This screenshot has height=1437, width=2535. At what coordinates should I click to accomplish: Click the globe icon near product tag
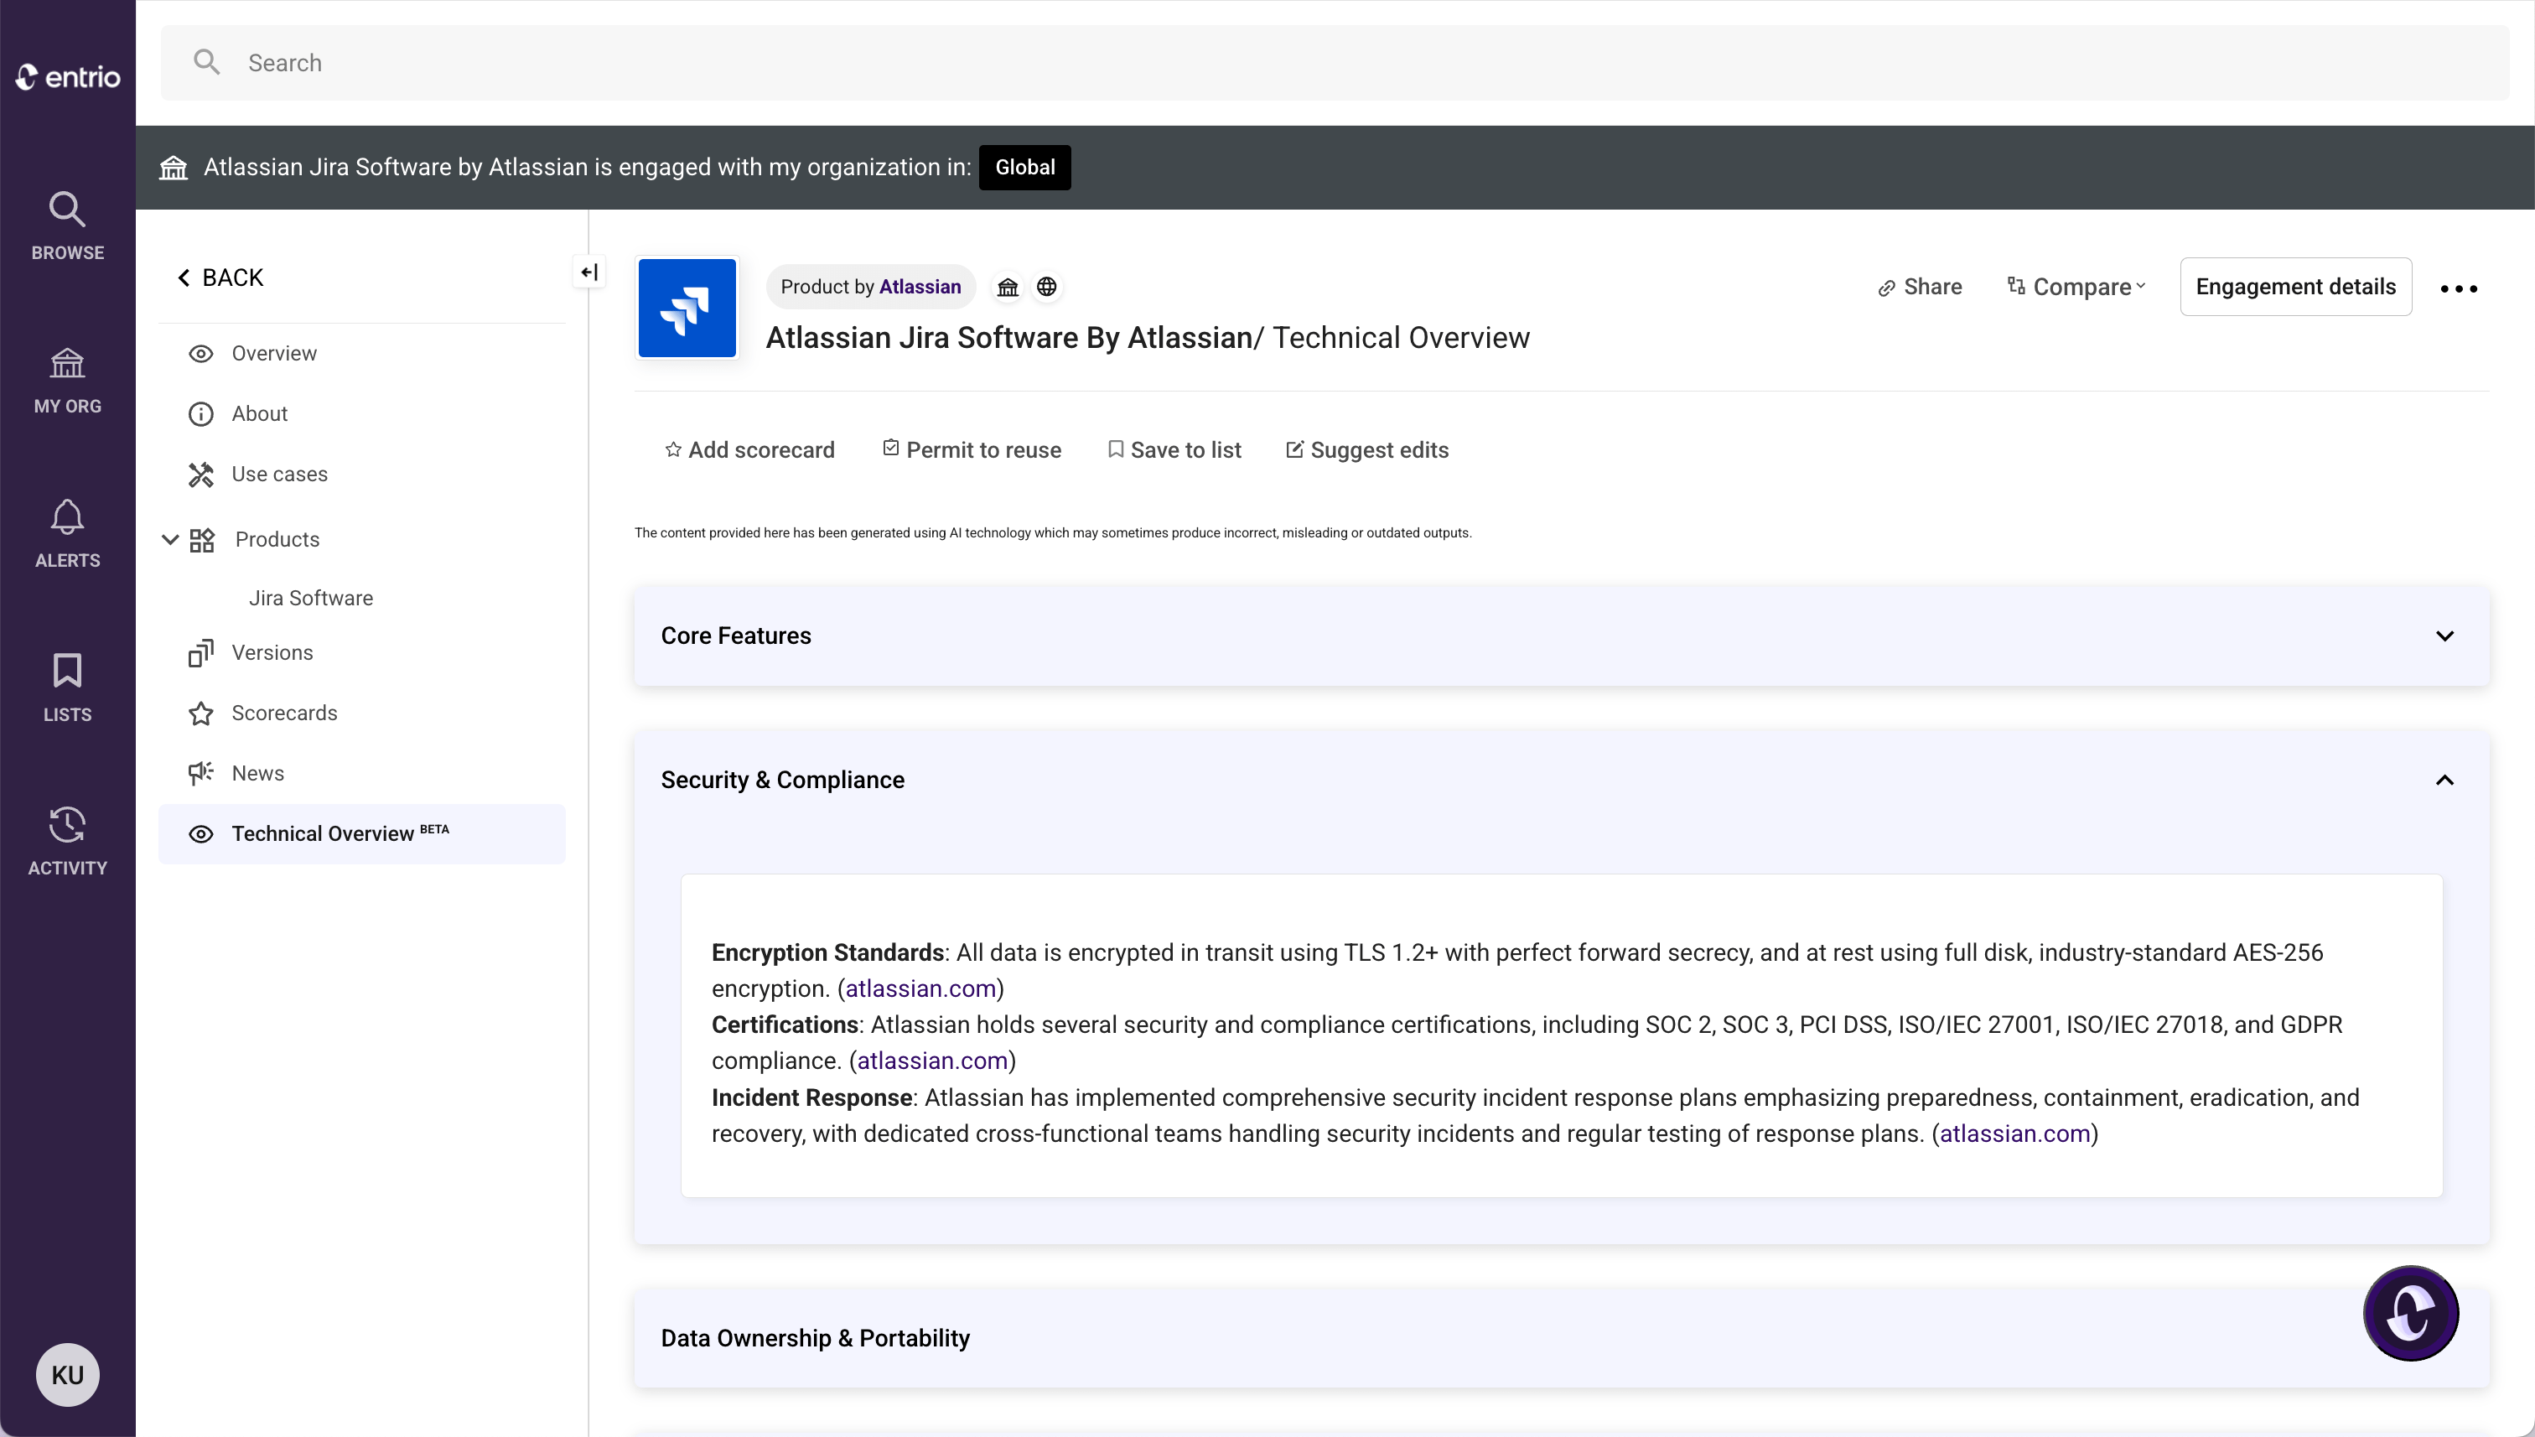(x=1046, y=286)
